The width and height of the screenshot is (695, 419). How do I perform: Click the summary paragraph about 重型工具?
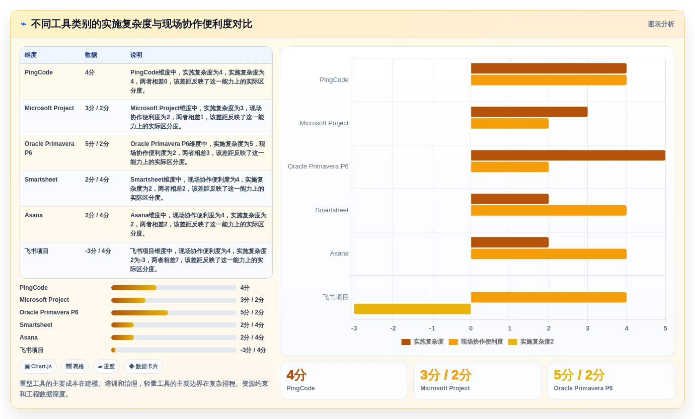coord(144,389)
